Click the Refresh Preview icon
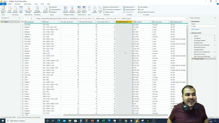This screenshot has height=123, width=219. coord(46,8)
